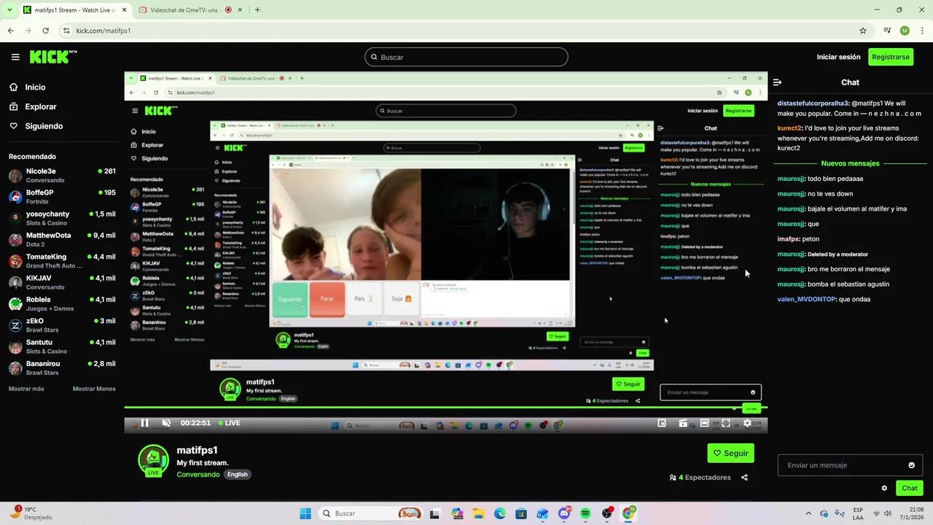Select Santutu Slots & Casino channel
This screenshot has height=525, width=933.
(x=62, y=346)
